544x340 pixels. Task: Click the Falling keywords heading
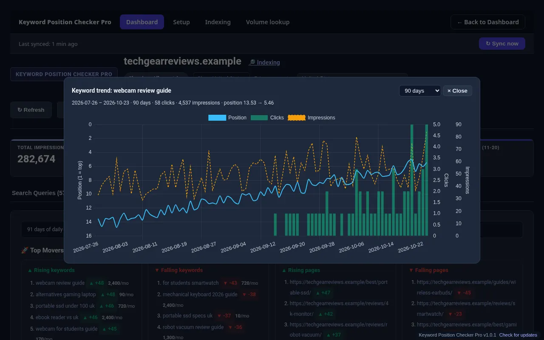178,270
